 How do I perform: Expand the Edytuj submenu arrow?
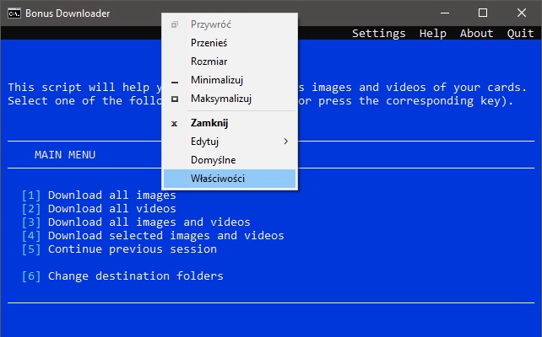coord(285,142)
